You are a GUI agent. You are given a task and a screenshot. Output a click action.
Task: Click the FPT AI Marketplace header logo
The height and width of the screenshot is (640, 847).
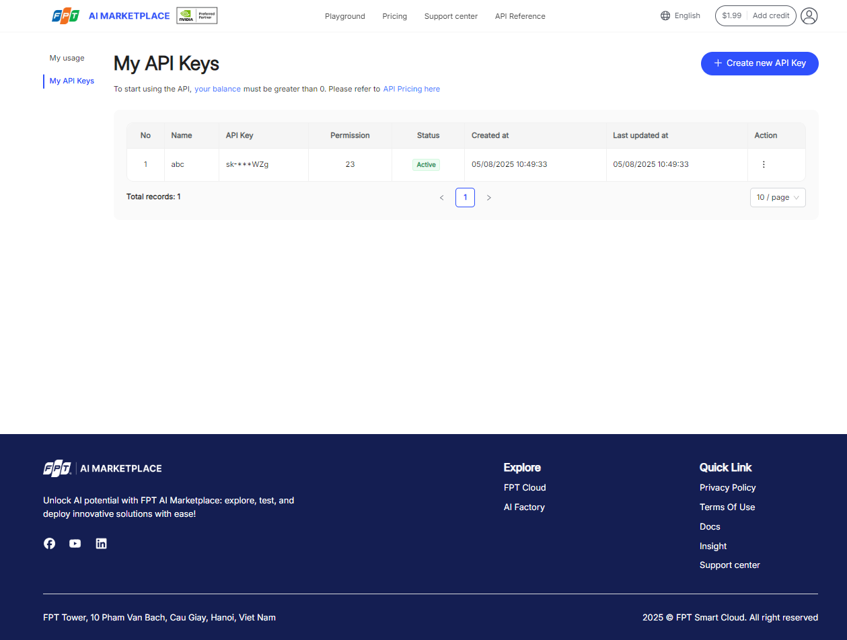click(x=111, y=15)
